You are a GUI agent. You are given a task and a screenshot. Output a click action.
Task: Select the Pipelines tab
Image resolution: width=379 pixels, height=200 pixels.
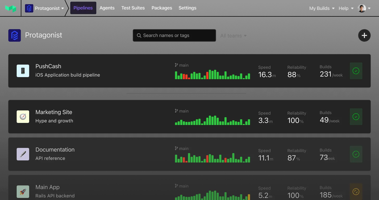(83, 8)
